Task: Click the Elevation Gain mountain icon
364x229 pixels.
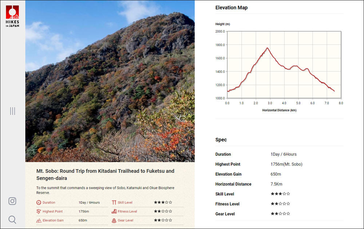Action: pyautogui.click(x=39, y=220)
